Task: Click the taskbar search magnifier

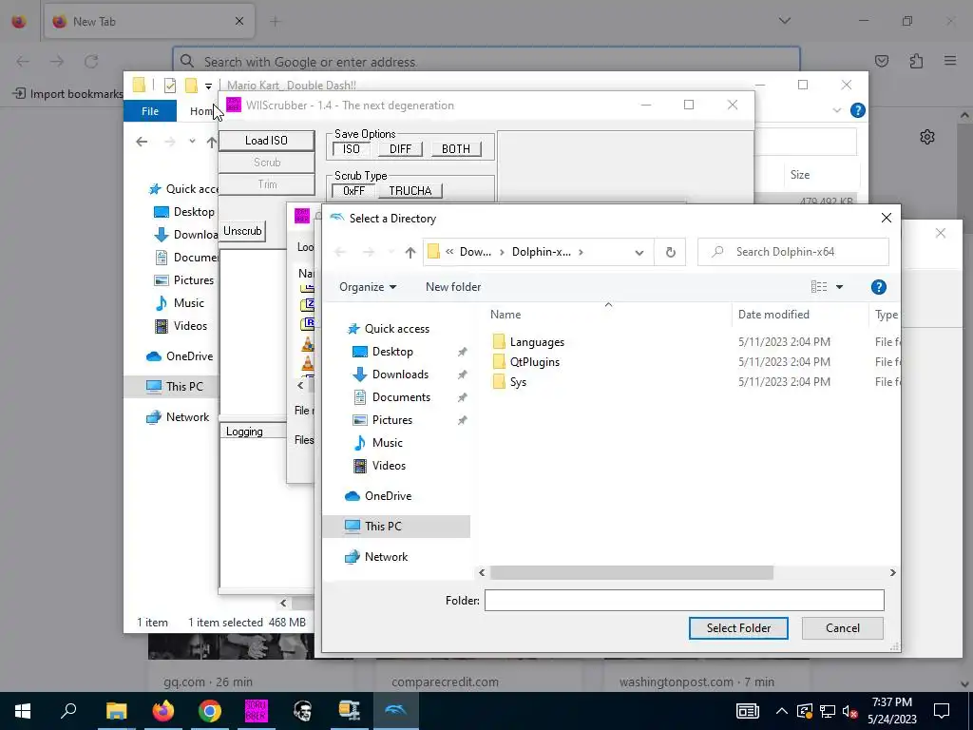Action: (68, 711)
